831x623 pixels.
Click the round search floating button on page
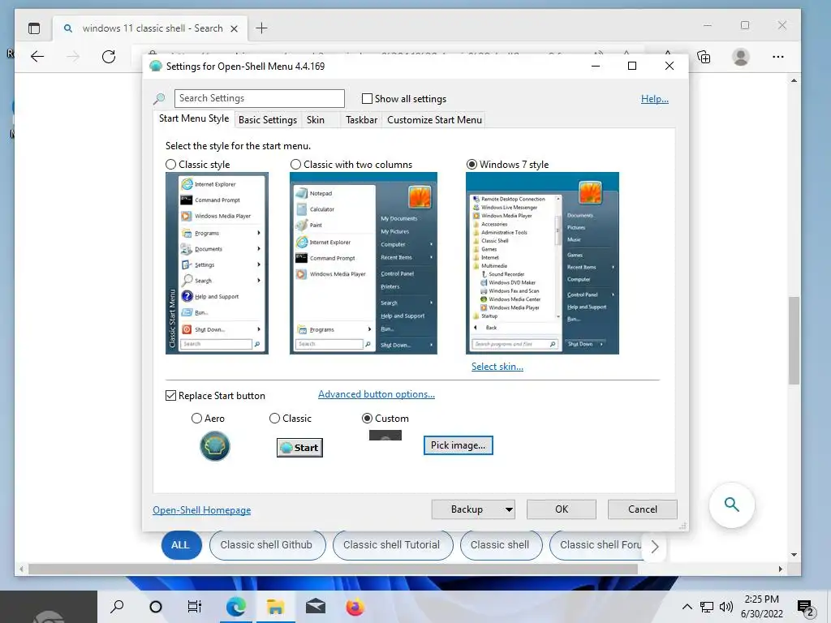click(x=732, y=505)
